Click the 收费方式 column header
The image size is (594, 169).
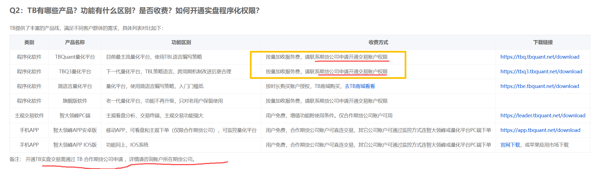point(378,42)
